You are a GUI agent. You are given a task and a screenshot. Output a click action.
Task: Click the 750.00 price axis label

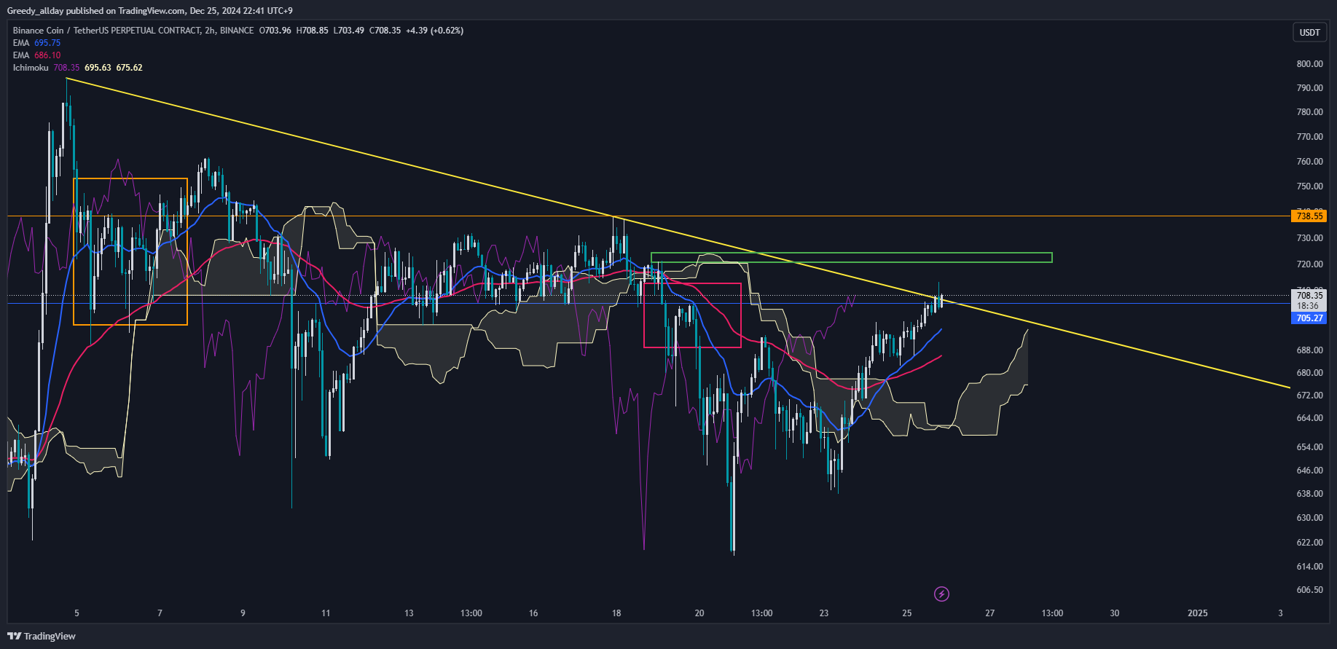click(1309, 186)
